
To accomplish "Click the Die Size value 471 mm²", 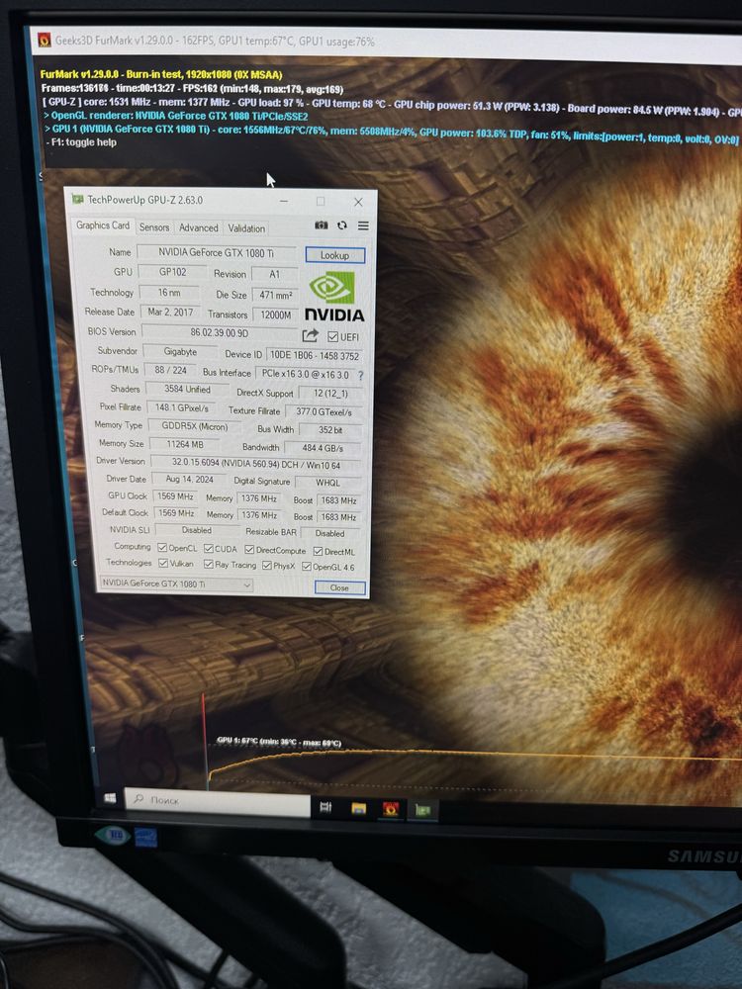I will 275,295.
